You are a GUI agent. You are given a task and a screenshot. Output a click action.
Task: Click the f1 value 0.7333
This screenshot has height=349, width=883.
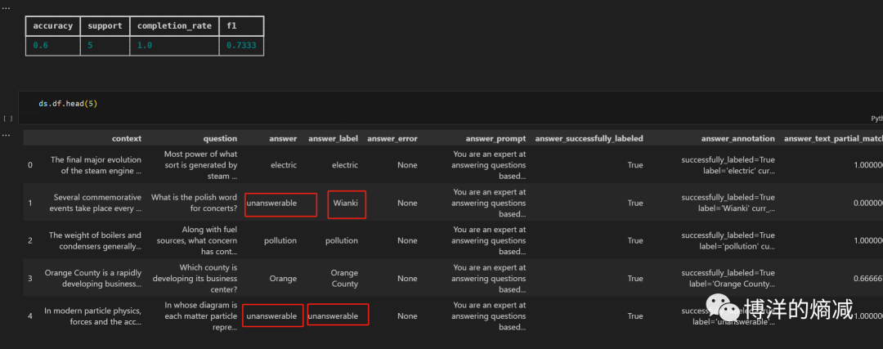tap(241, 46)
